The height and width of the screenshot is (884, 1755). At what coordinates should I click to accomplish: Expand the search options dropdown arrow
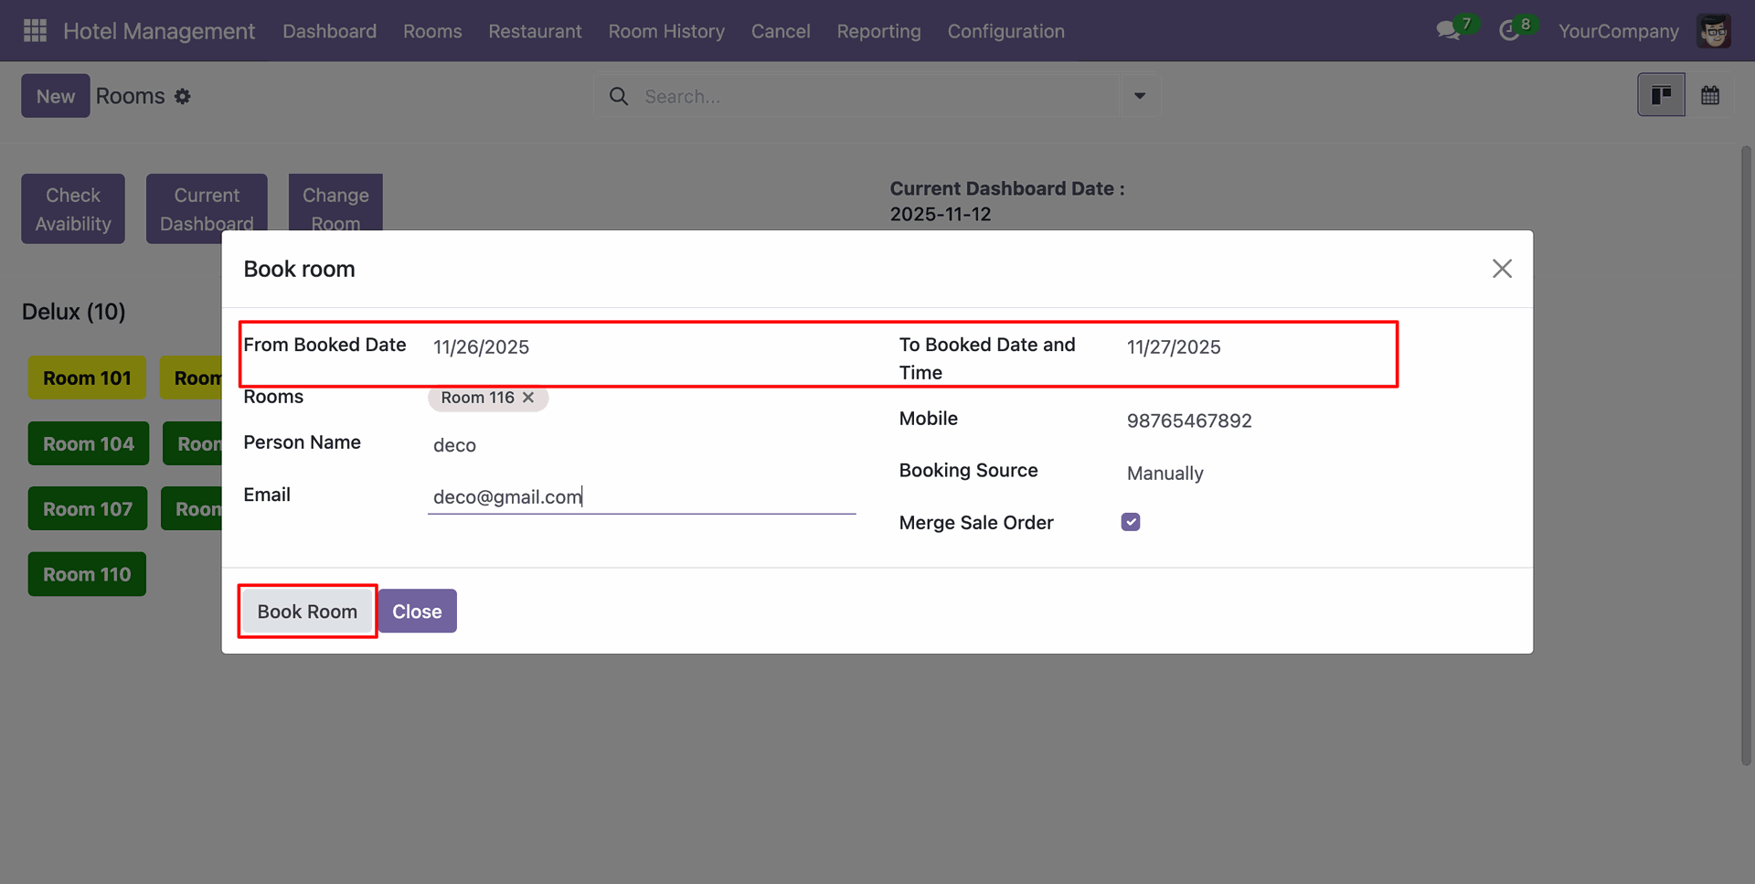pos(1140,96)
